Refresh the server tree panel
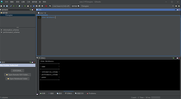The width and height of the screenshot is (181, 99). point(30,10)
